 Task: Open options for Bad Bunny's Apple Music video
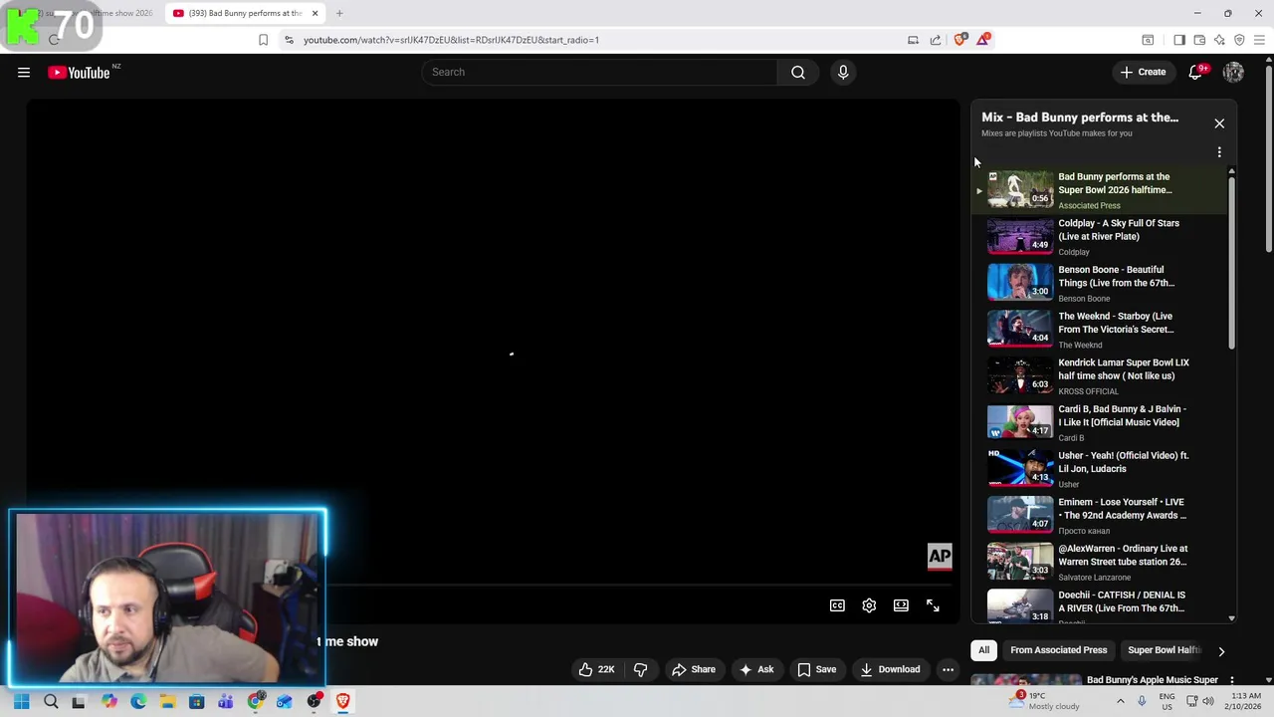[x=1231, y=680]
